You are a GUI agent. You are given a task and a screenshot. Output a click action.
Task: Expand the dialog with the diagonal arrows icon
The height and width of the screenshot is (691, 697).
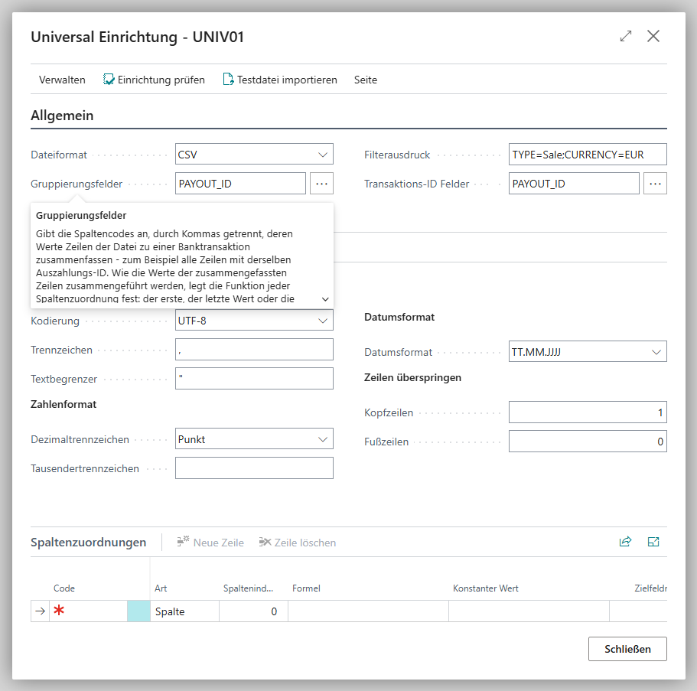coord(625,36)
